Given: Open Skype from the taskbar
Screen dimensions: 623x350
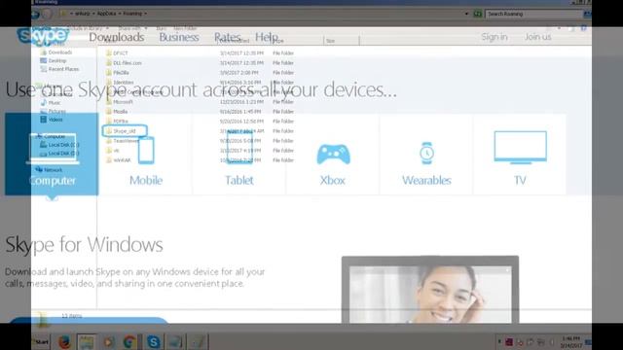Looking at the screenshot, I should click(x=153, y=341).
